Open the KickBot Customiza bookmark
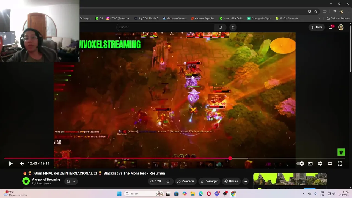 (288, 18)
